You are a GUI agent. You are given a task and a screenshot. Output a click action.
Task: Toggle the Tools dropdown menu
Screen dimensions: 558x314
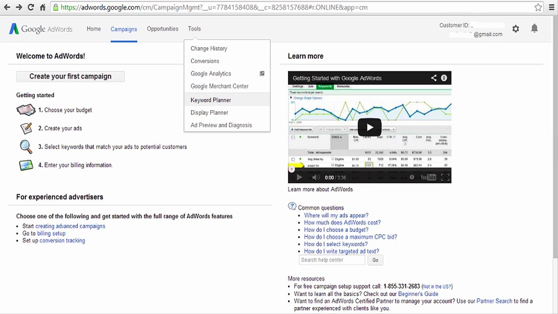[x=194, y=29]
